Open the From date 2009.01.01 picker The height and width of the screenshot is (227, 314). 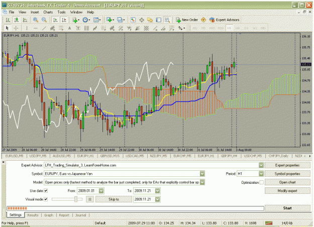101,191
